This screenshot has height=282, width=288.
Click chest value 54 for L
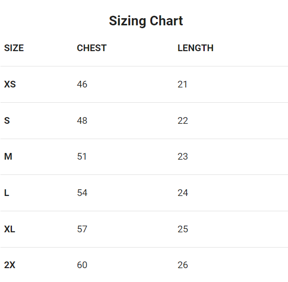coord(82,193)
